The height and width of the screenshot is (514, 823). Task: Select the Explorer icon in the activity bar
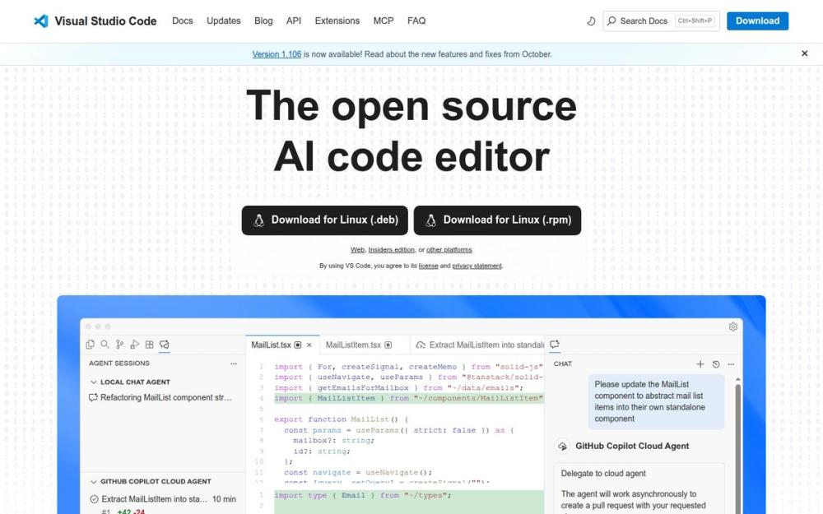(x=91, y=344)
